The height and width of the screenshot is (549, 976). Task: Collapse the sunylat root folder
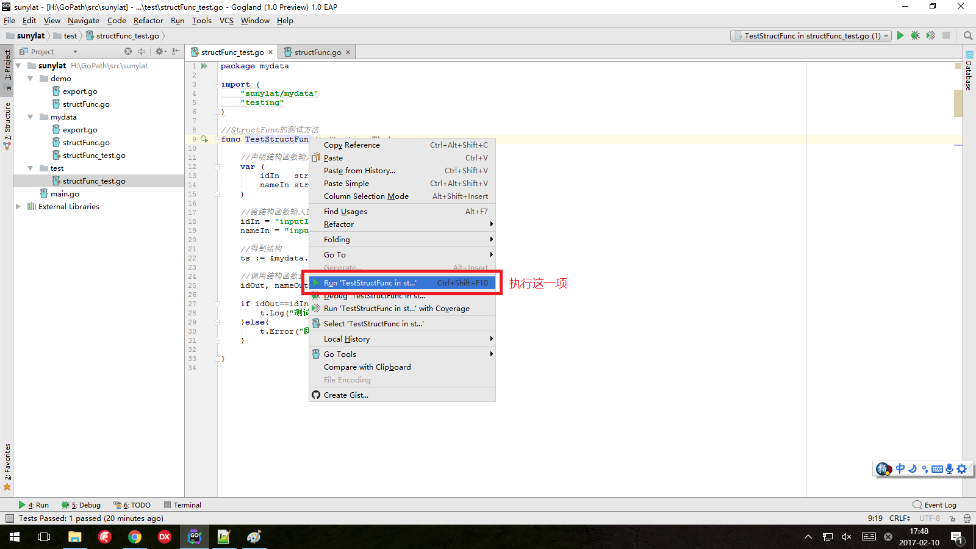18,66
